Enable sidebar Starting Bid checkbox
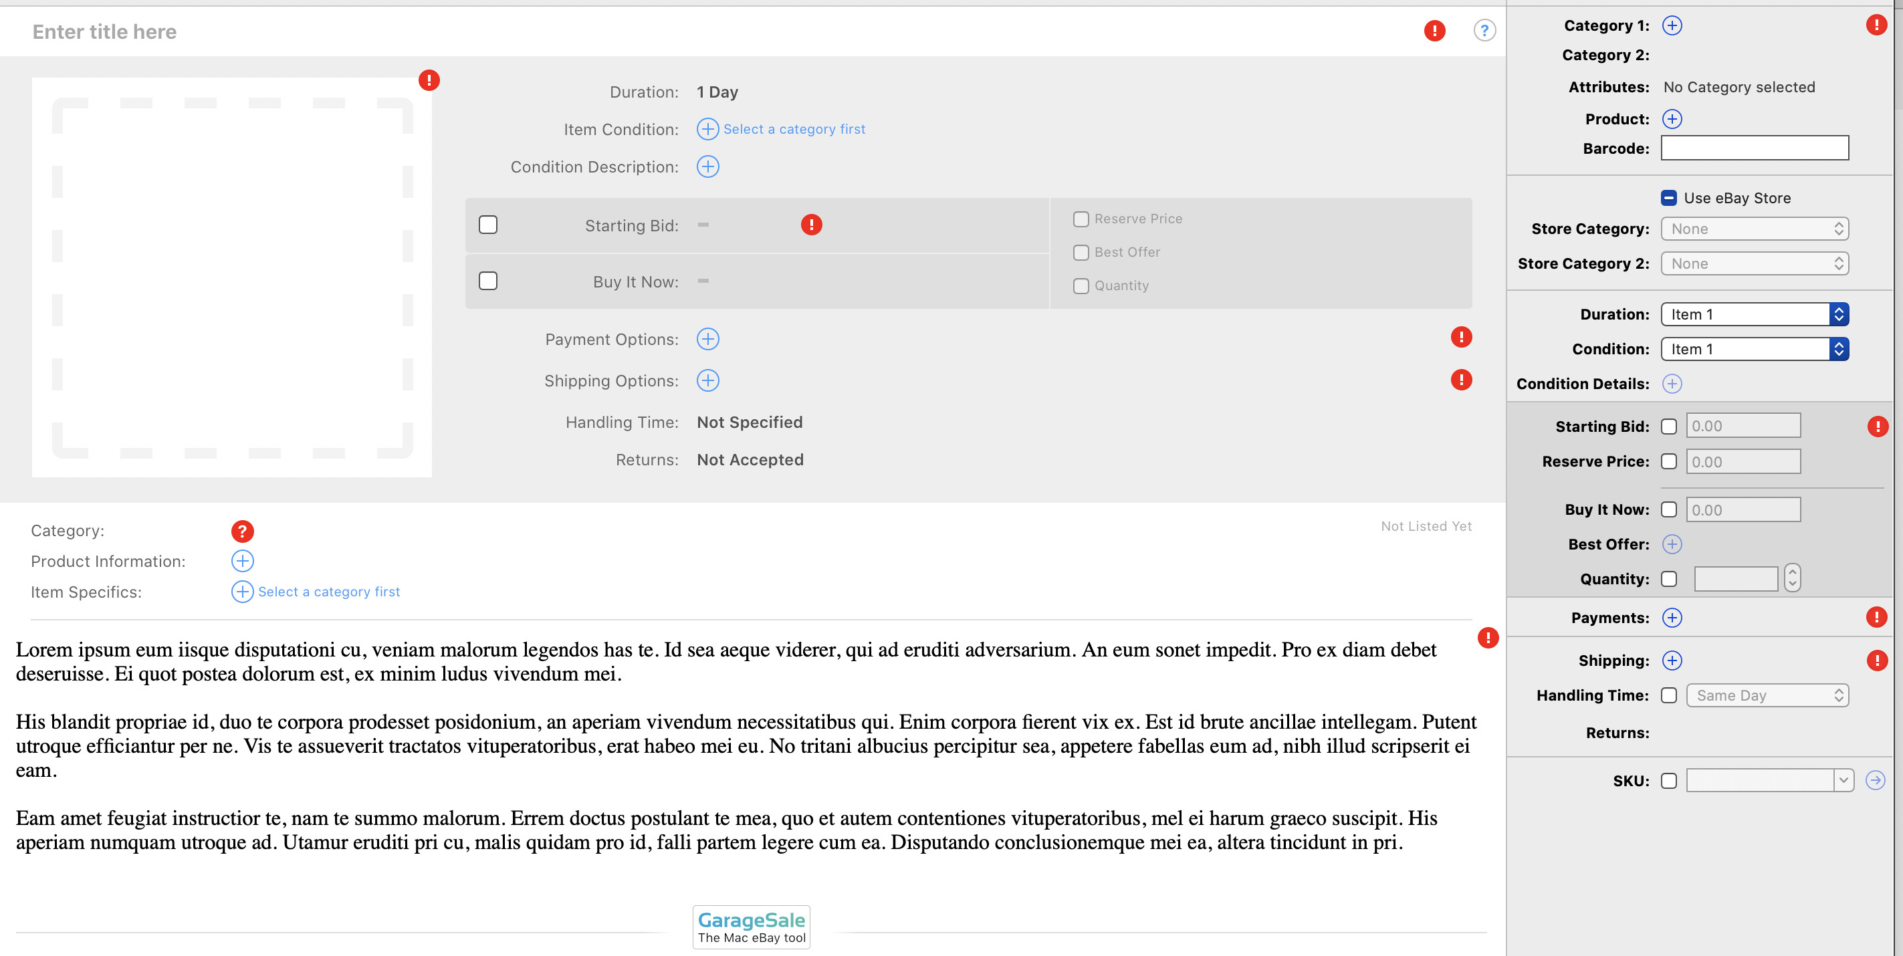This screenshot has height=956, width=1903. (x=1668, y=427)
